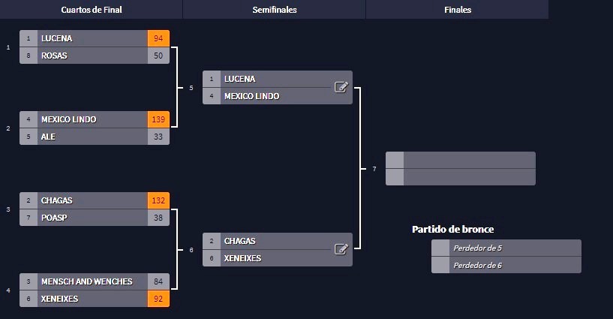Click edit icon for Lucena vs Mexico Lindo
The width and height of the screenshot is (613, 319).
coord(341,87)
